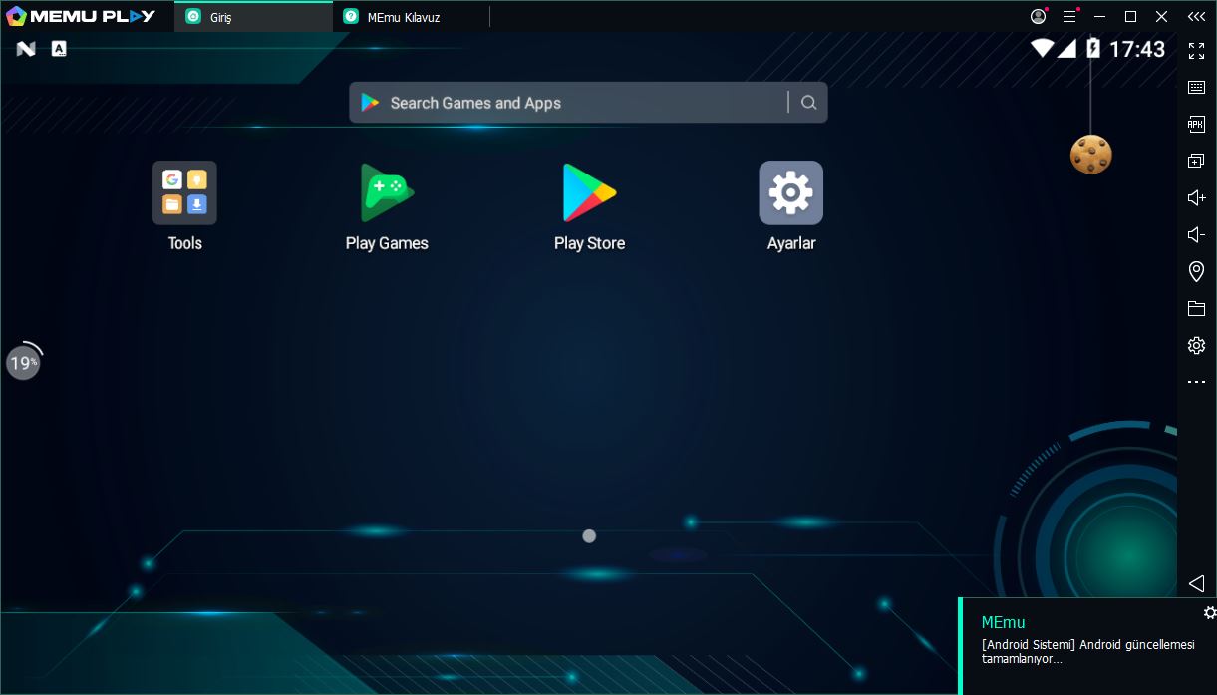Collapse the sidebar with triple chevrons

point(1196,16)
